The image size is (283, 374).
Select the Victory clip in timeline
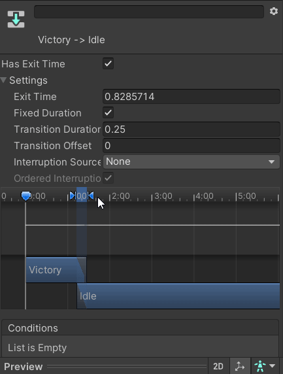point(56,270)
